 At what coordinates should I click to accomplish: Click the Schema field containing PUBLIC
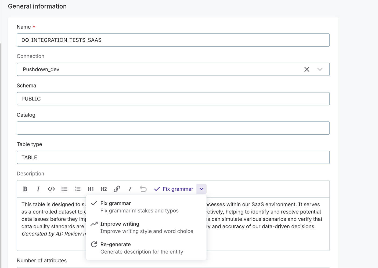(173, 99)
